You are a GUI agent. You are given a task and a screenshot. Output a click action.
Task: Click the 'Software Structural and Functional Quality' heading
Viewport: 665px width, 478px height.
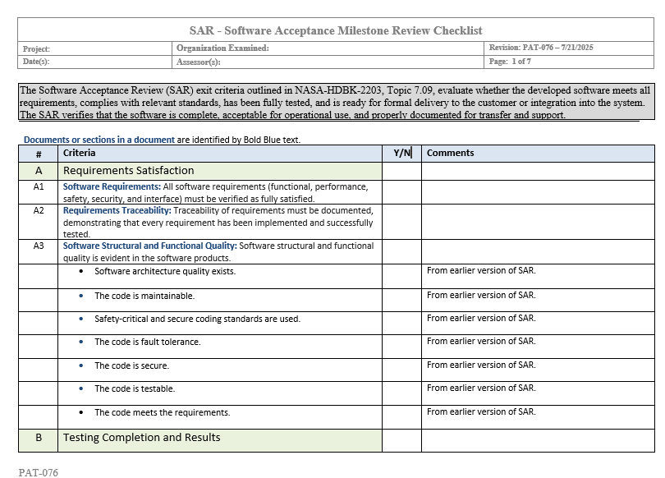pos(149,246)
